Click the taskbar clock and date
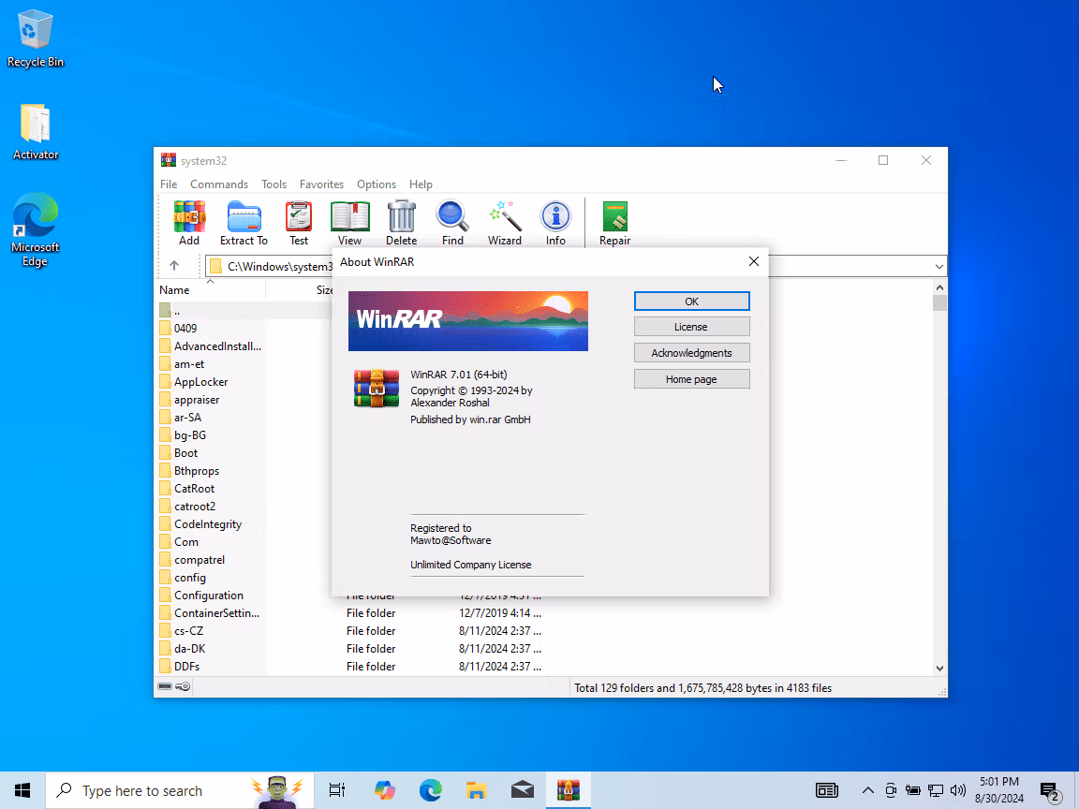Image resolution: width=1079 pixels, height=809 pixels. 999,789
